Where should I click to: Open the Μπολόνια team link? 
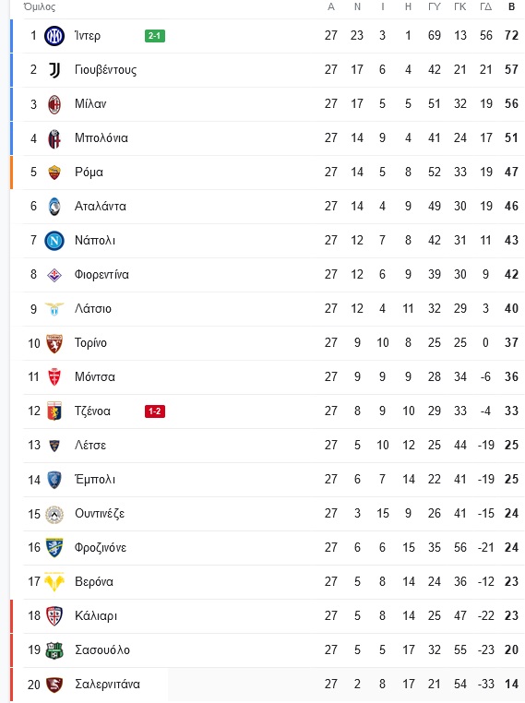pyautogui.click(x=101, y=138)
